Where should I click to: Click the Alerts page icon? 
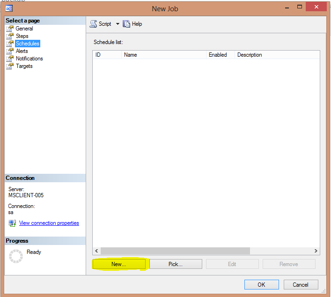point(10,51)
